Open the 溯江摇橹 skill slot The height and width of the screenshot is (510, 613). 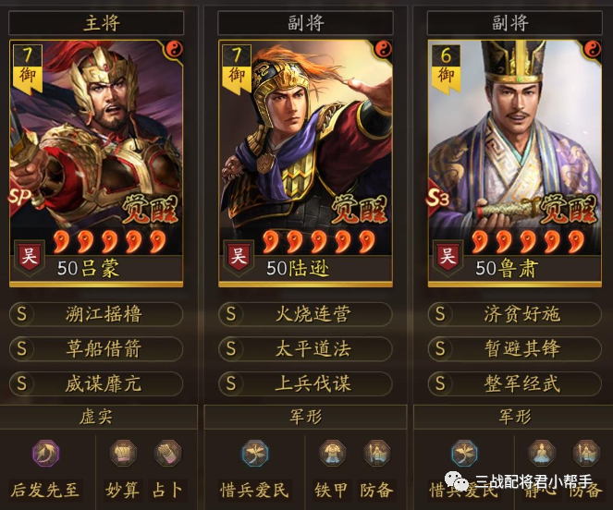96,314
